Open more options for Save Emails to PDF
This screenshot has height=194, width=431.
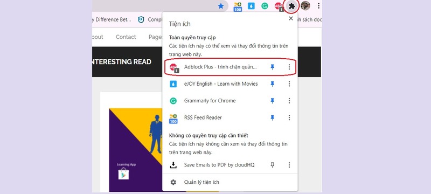289,165
